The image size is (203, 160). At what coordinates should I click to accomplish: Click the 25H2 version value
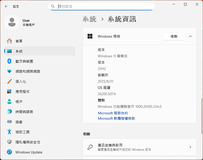coord(102,69)
